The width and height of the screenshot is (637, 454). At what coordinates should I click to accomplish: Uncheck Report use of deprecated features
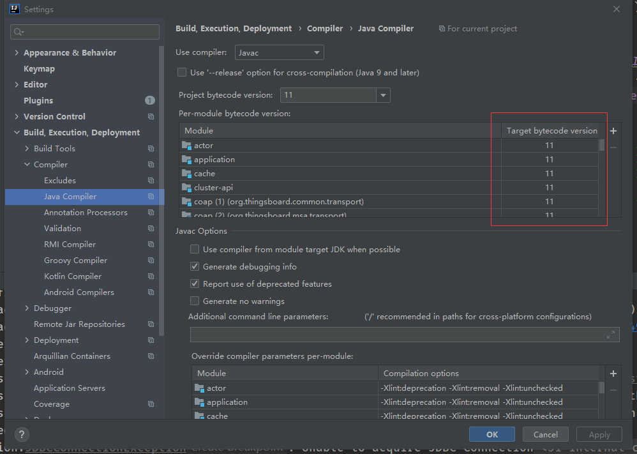pyautogui.click(x=195, y=284)
